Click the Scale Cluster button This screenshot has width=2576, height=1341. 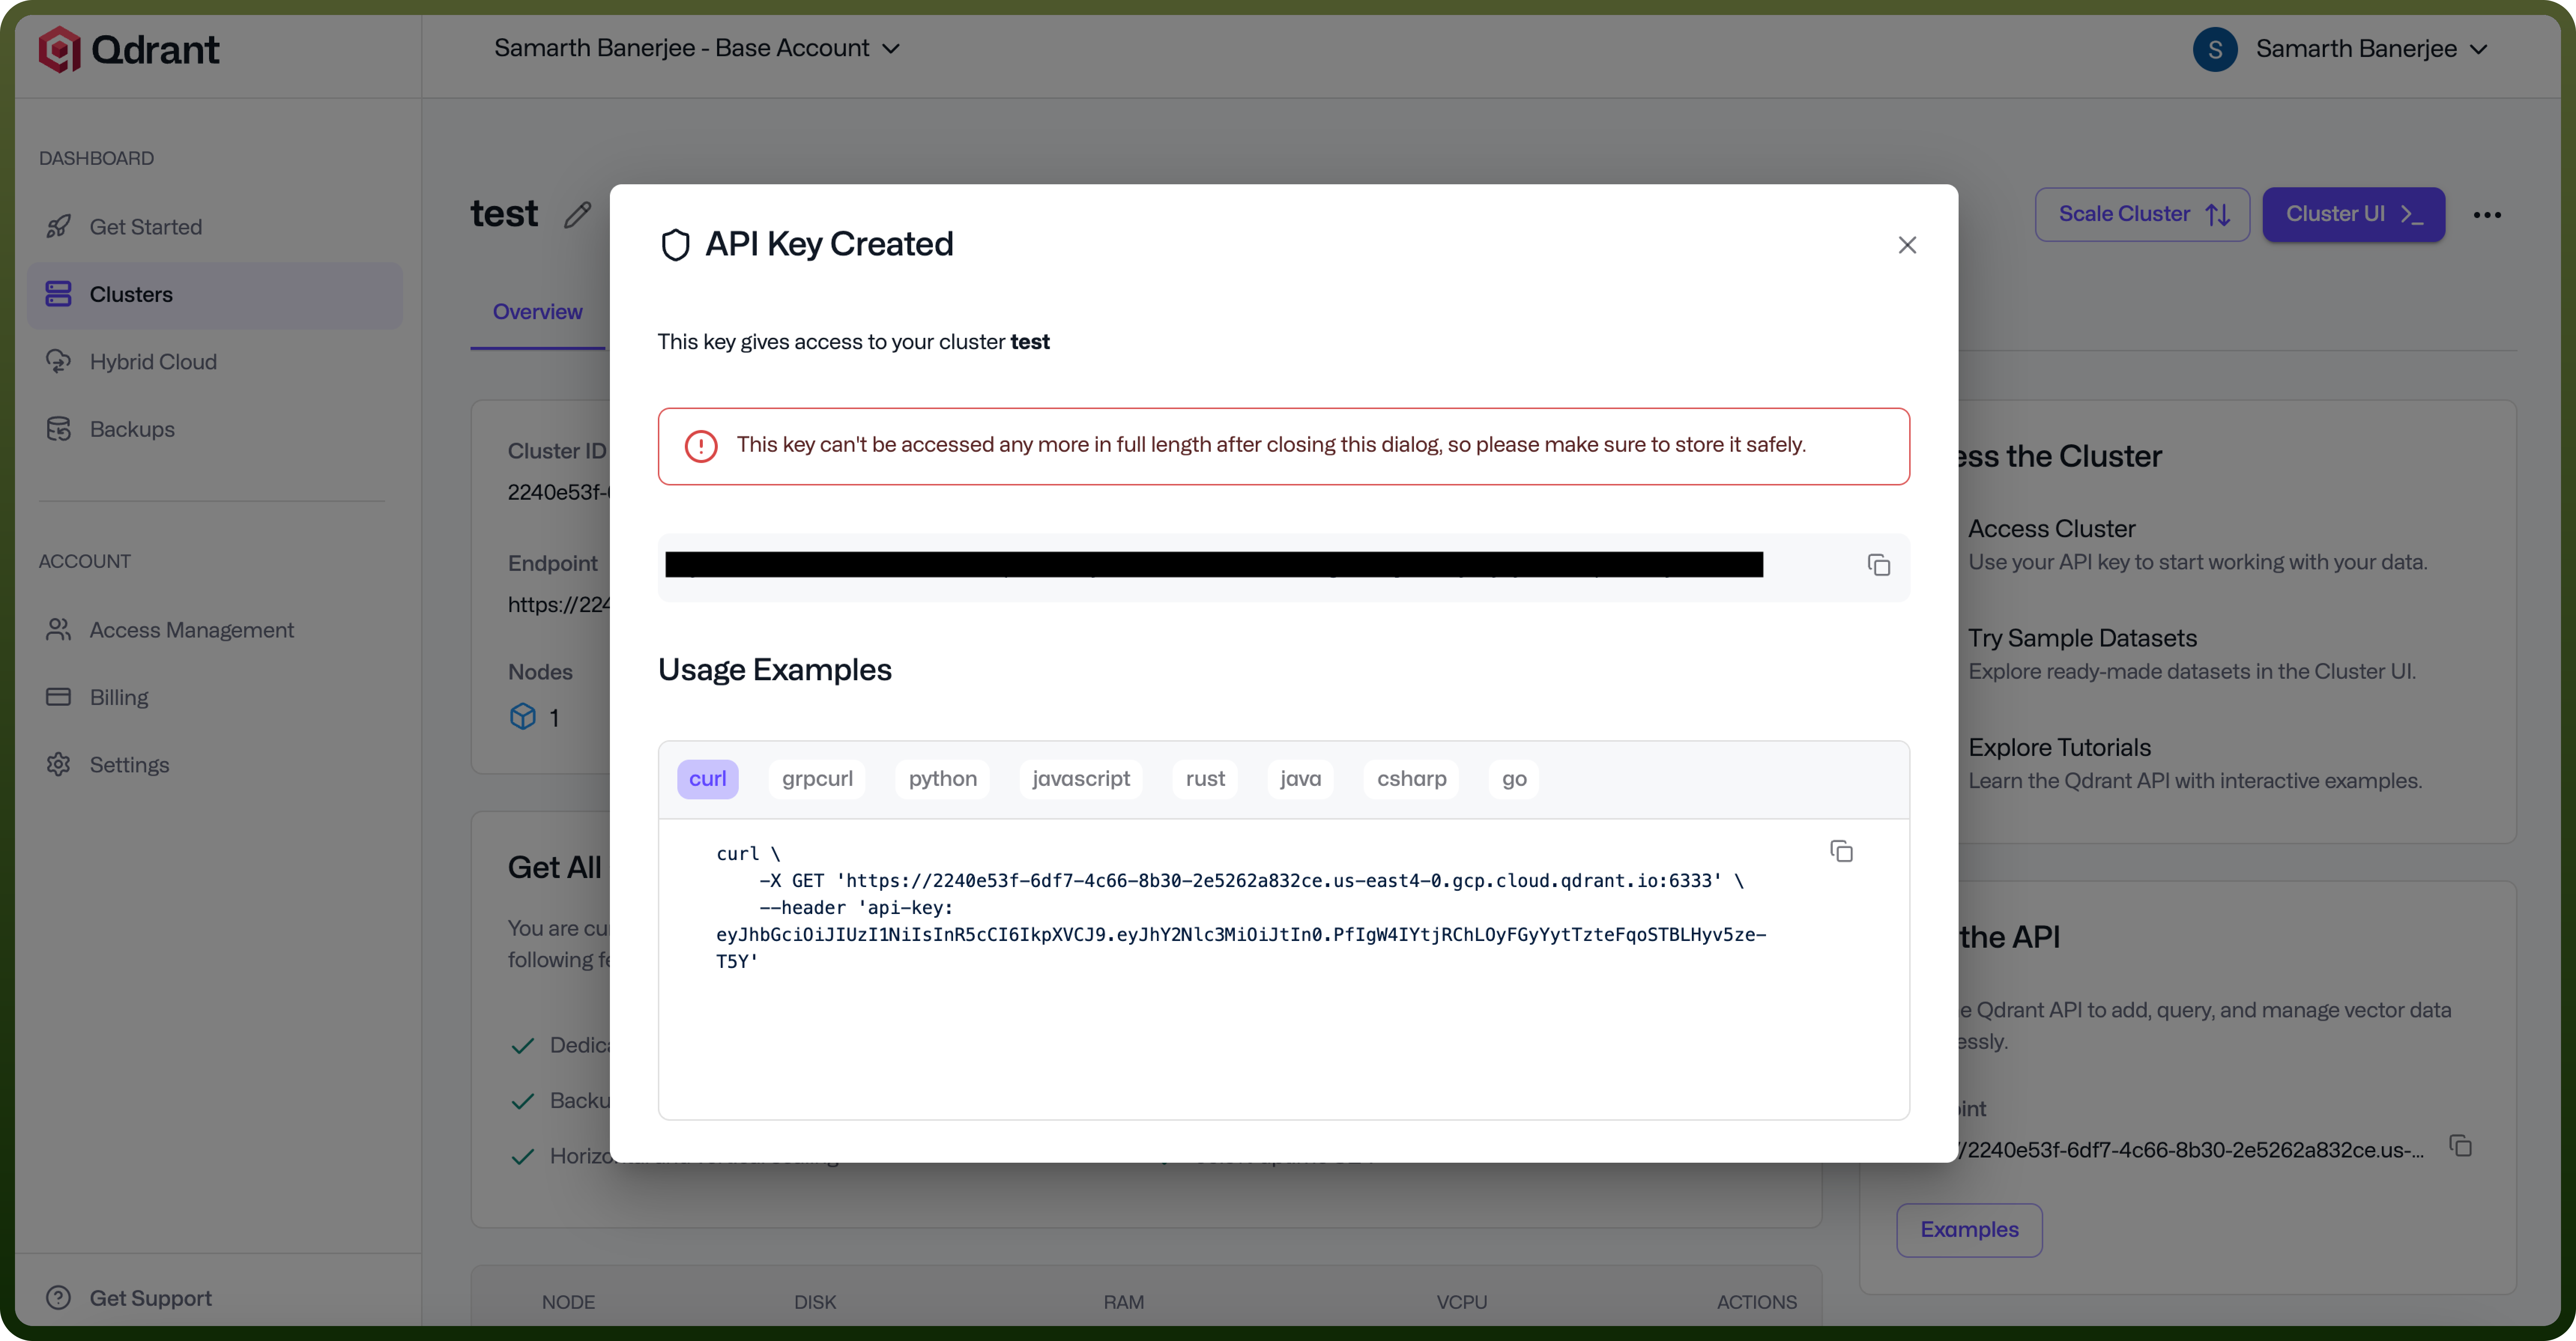pyautogui.click(x=2142, y=214)
